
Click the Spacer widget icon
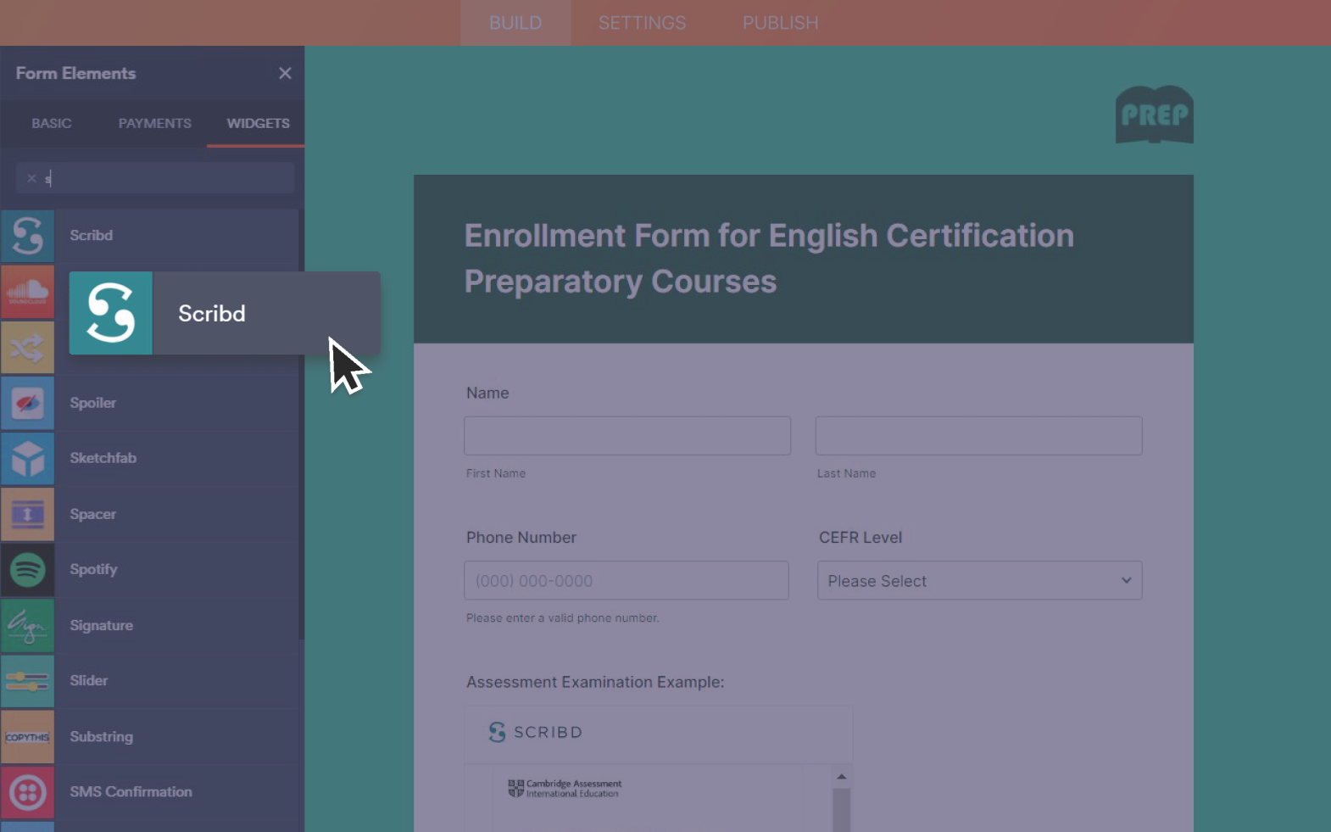pyautogui.click(x=28, y=515)
